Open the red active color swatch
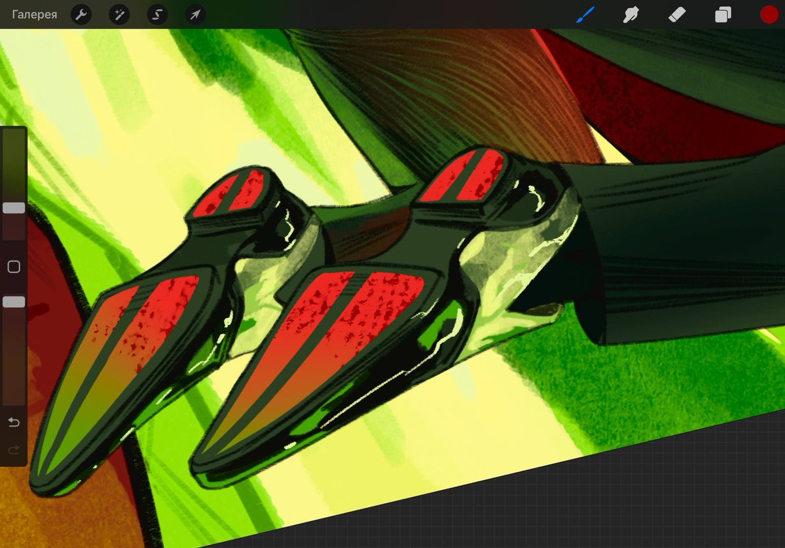785x548 pixels. coord(769,14)
